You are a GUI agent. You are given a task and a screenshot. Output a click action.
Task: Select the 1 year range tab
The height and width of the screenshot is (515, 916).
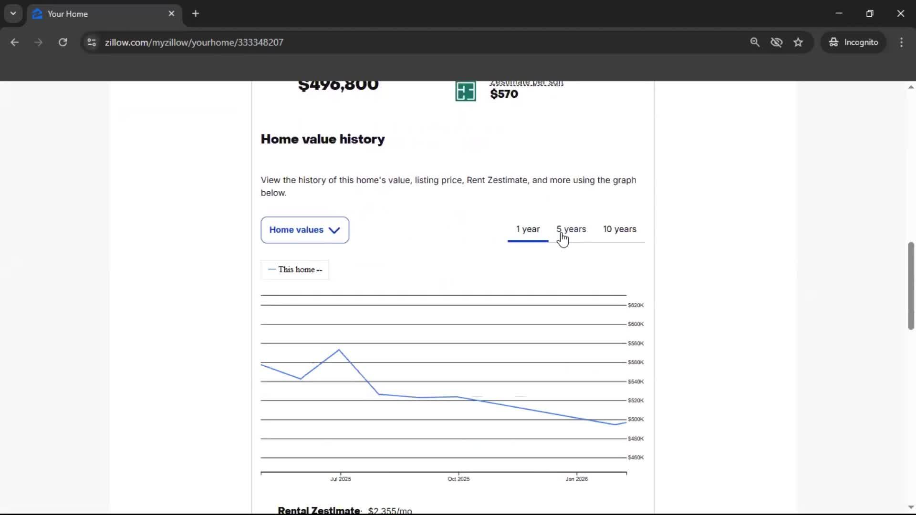pyautogui.click(x=528, y=229)
